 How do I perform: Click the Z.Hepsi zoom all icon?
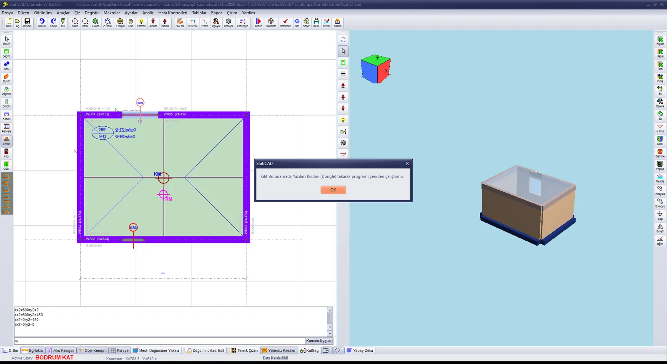pyautogui.click(x=120, y=23)
